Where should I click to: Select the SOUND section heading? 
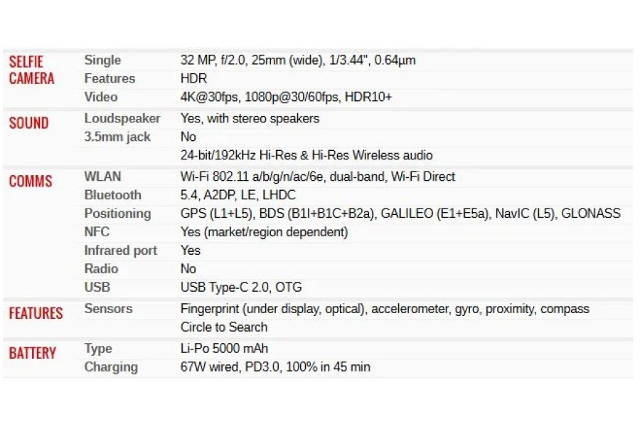coord(28,122)
